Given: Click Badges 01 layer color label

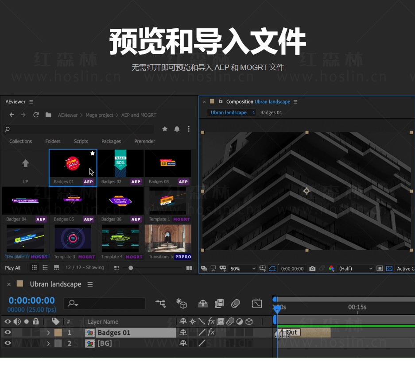Looking at the screenshot, I should tap(58, 332).
